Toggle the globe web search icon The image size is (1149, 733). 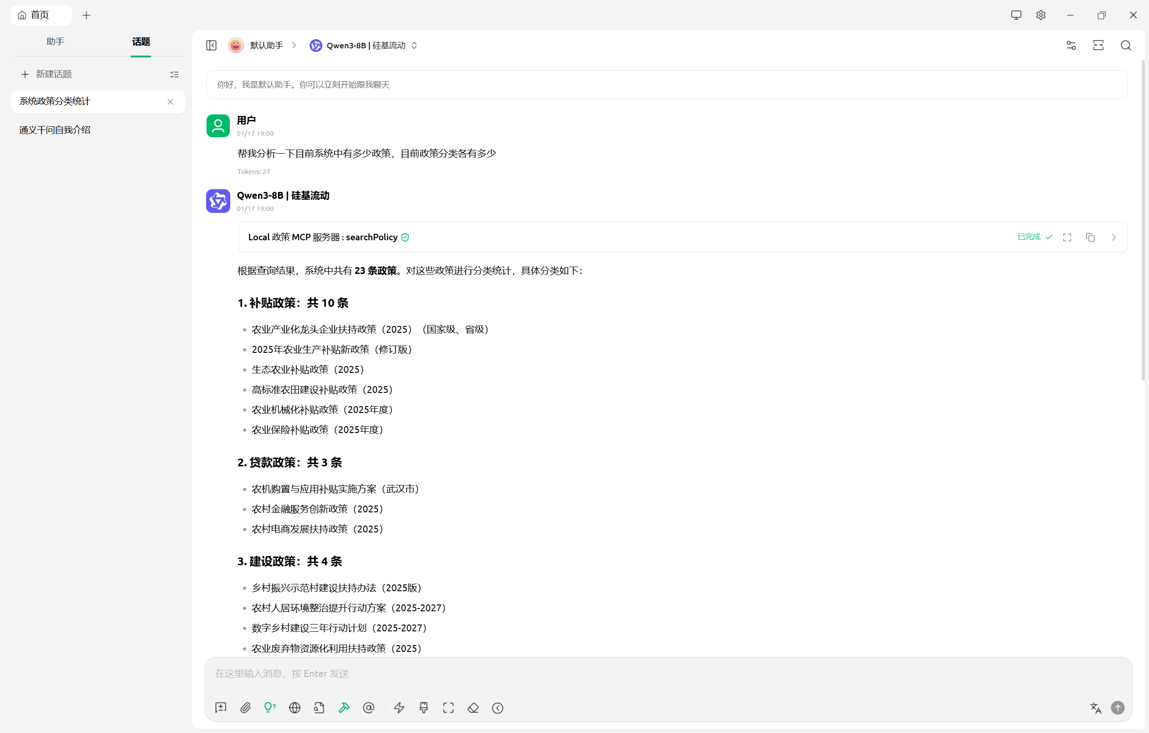[295, 708]
